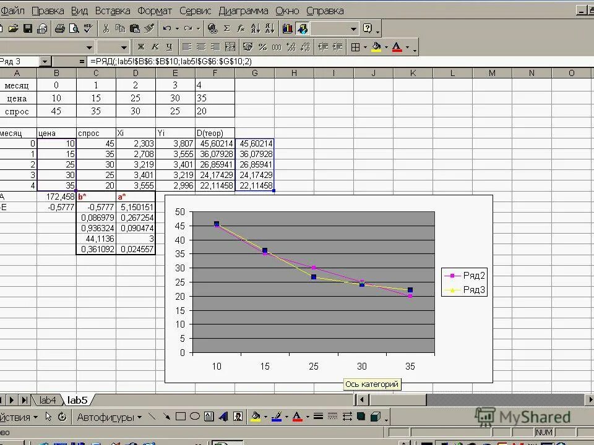Open the Диаграмма menu
Screen dimensions: 594x445
244,11
